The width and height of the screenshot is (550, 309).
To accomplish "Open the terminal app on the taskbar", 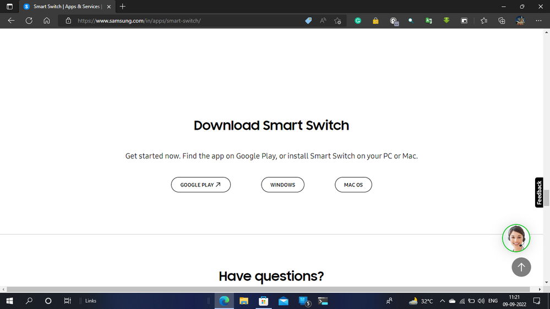I will (x=323, y=301).
